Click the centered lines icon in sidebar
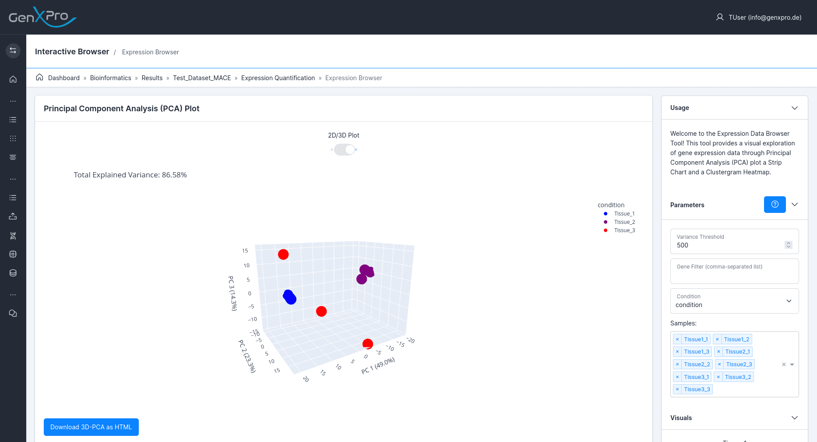The height and width of the screenshot is (442, 817). (13, 157)
